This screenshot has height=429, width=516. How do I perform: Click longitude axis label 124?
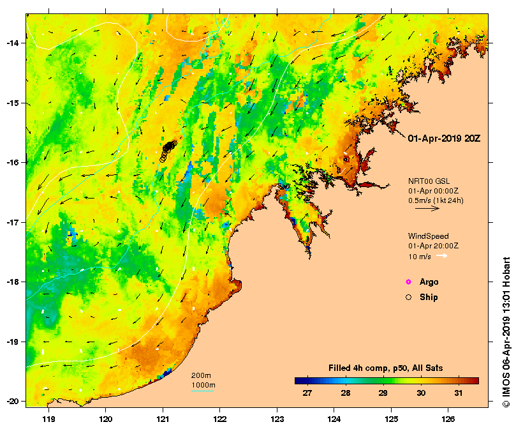(334, 419)
